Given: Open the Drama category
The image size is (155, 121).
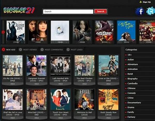Looking at the screenshot, I should (131, 107).
